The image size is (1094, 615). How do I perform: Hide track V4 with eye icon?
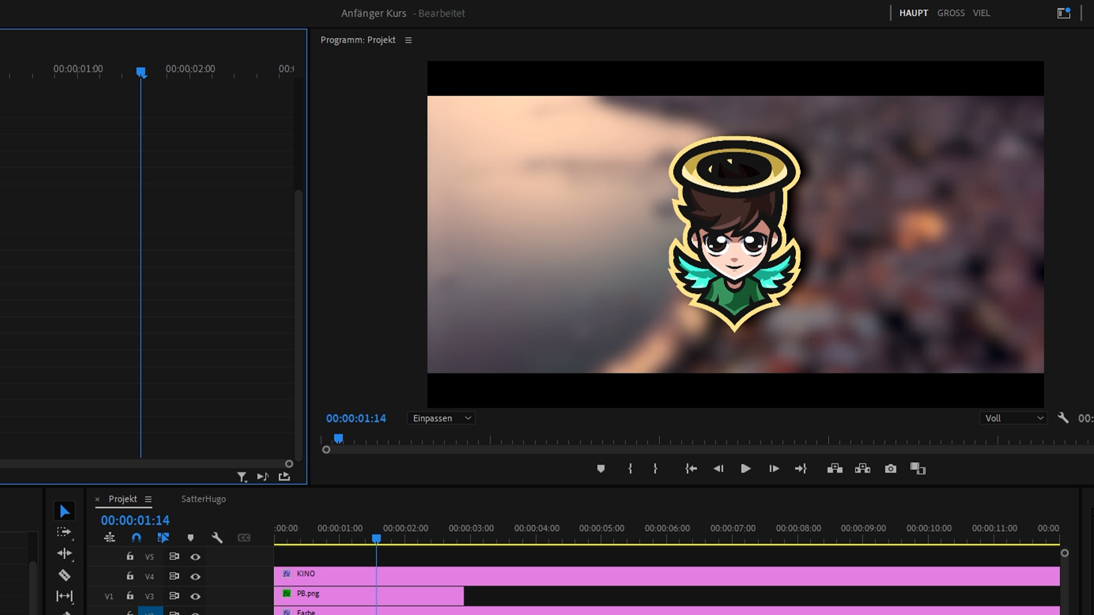195,577
